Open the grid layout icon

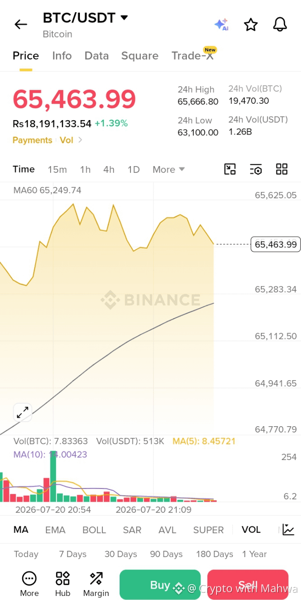(282, 169)
